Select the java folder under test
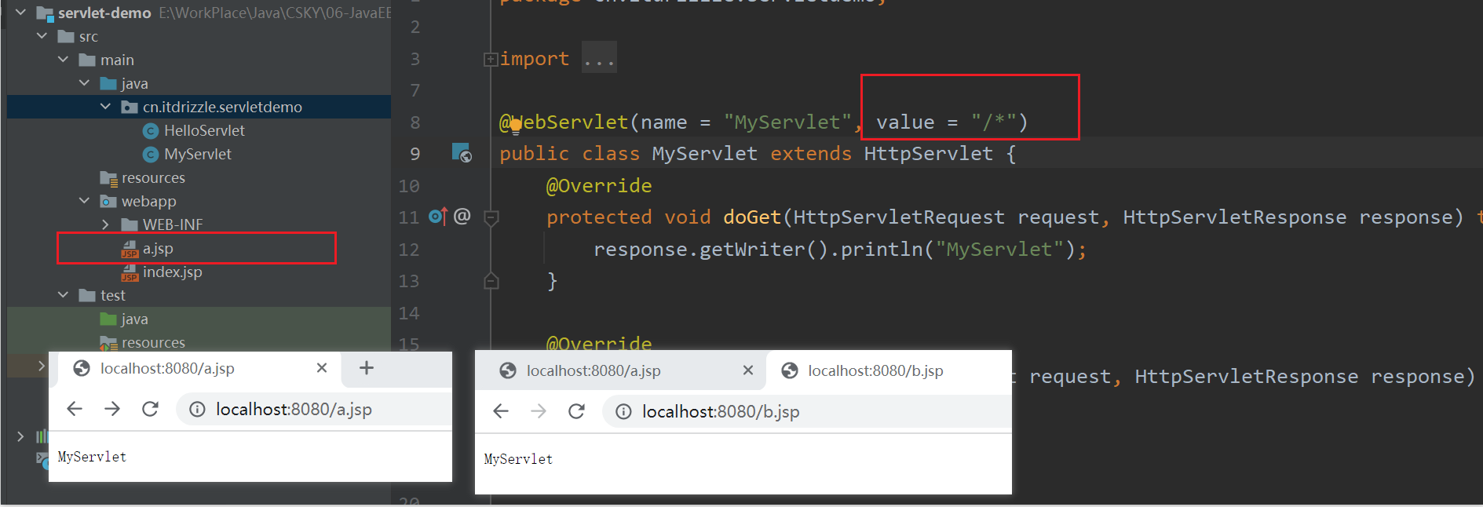 click(134, 319)
